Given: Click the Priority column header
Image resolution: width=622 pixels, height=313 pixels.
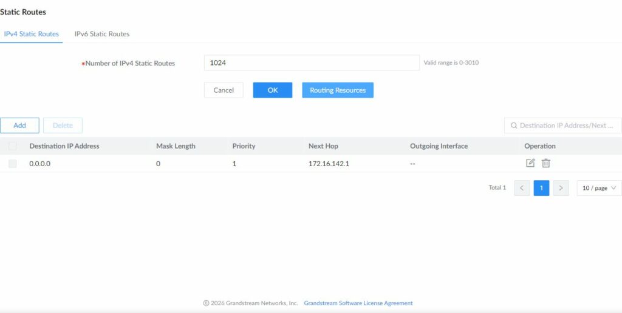Looking at the screenshot, I should point(244,146).
